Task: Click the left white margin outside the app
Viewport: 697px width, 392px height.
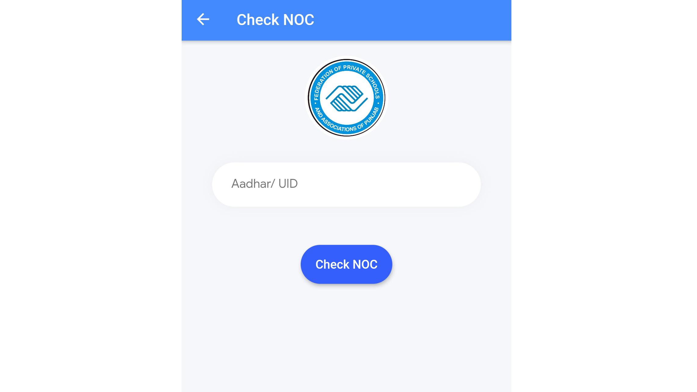Action: click(91, 196)
